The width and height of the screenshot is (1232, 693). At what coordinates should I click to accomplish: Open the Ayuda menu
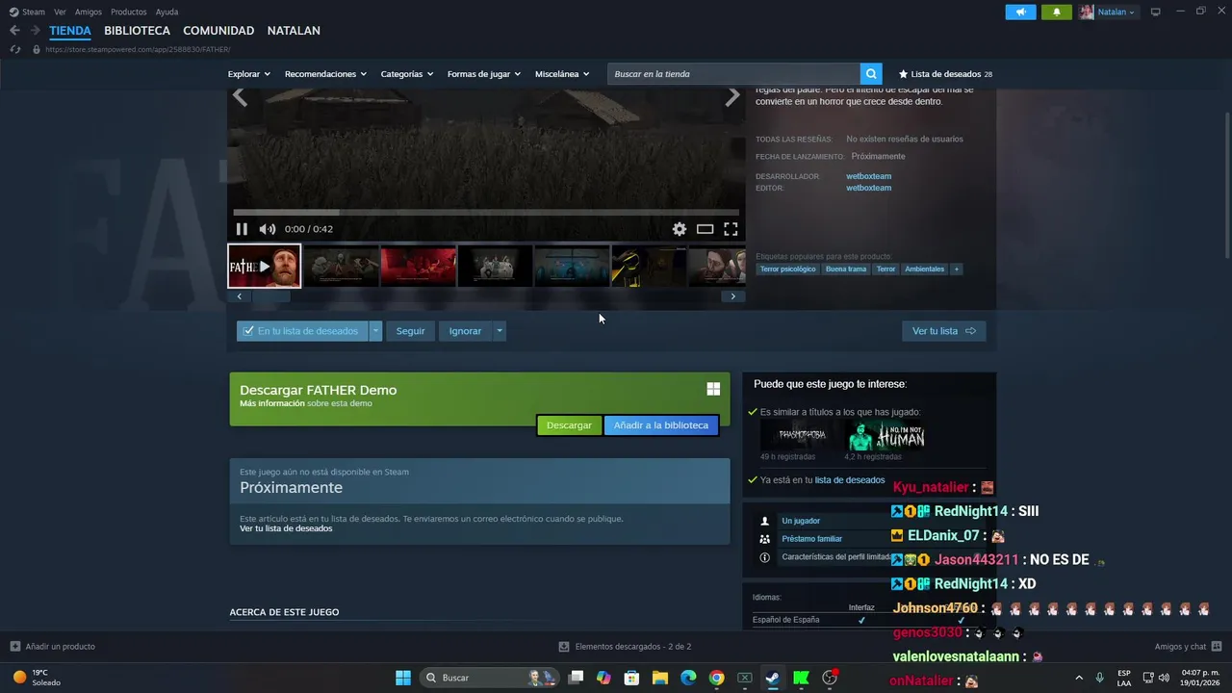pyautogui.click(x=167, y=12)
